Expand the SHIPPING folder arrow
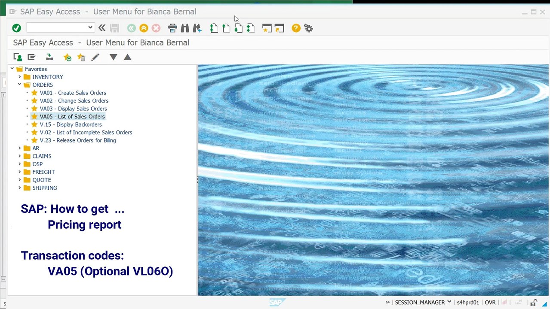Viewport: 550px width, 309px height. pos(20,188)
